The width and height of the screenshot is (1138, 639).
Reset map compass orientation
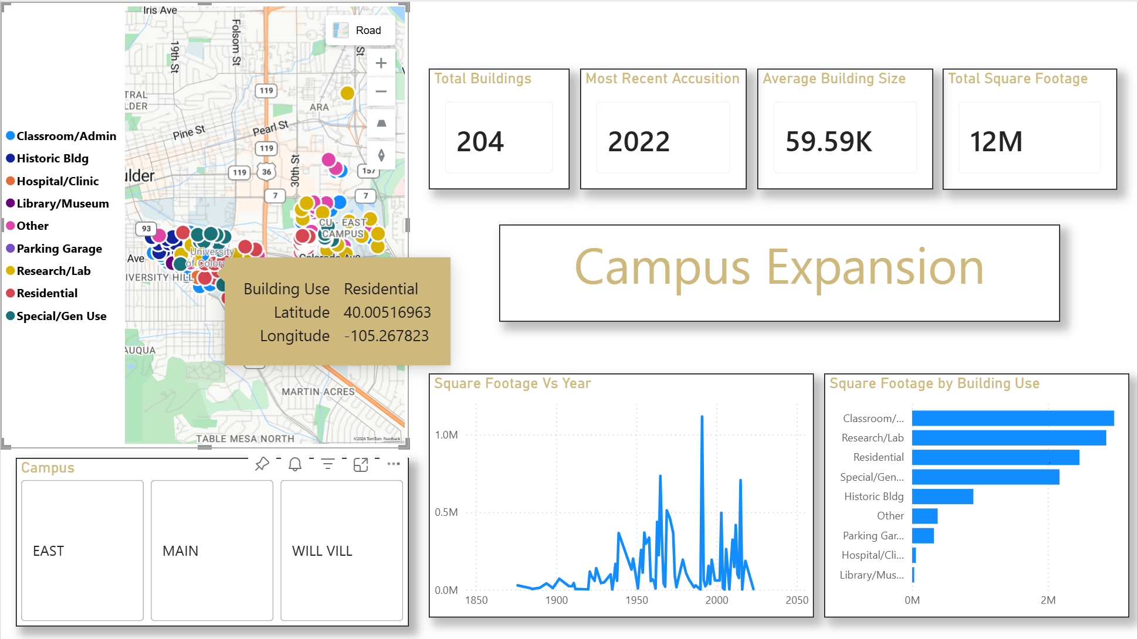pos(381,155)
